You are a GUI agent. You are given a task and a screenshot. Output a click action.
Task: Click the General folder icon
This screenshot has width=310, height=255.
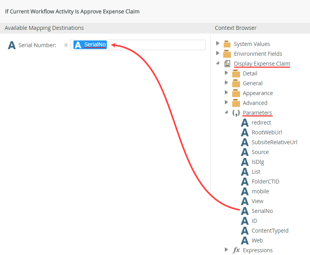236,83
